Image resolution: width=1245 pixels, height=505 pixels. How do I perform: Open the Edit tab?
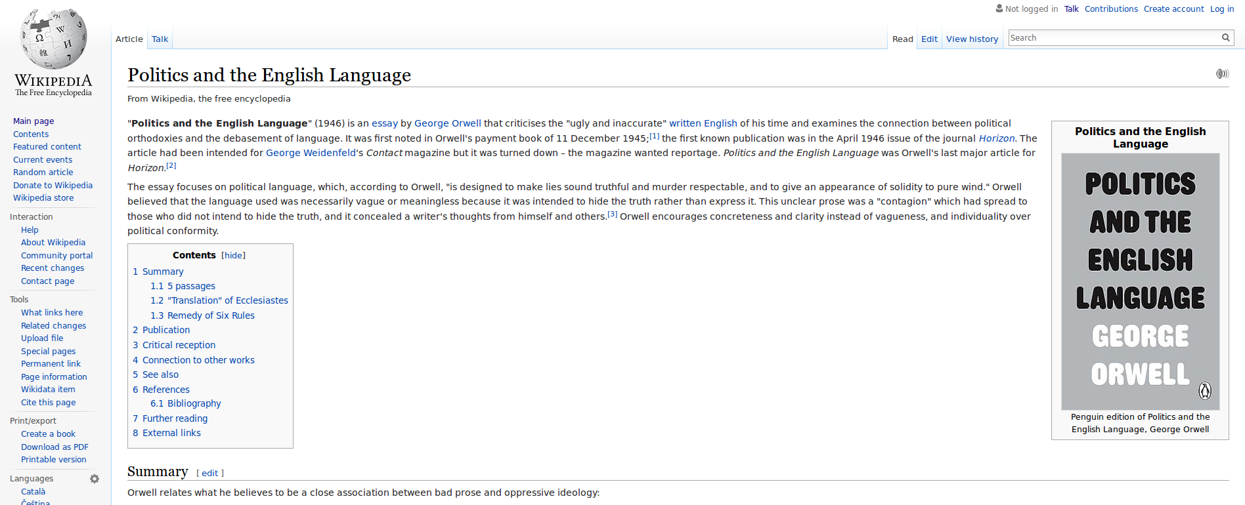pos(929,39)
